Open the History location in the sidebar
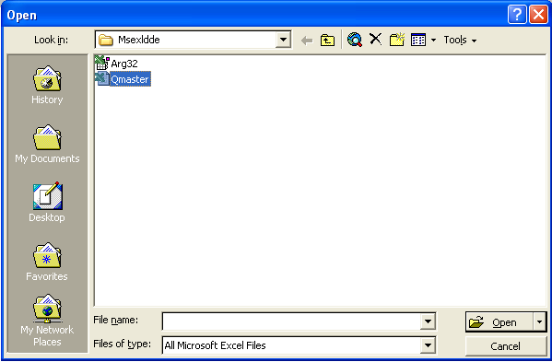This screenshot has height=362, width=552. click(47, 85)
